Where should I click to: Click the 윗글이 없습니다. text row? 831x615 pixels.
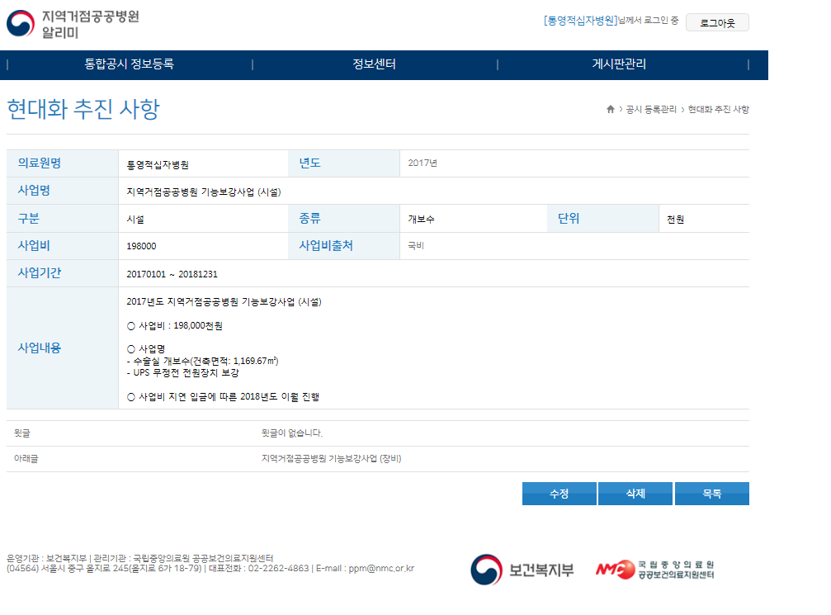pos(291,433)
